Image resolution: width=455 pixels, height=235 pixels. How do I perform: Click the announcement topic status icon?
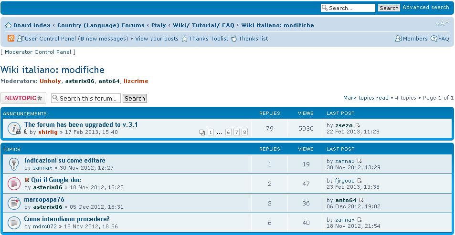click(x=14, y=128)
